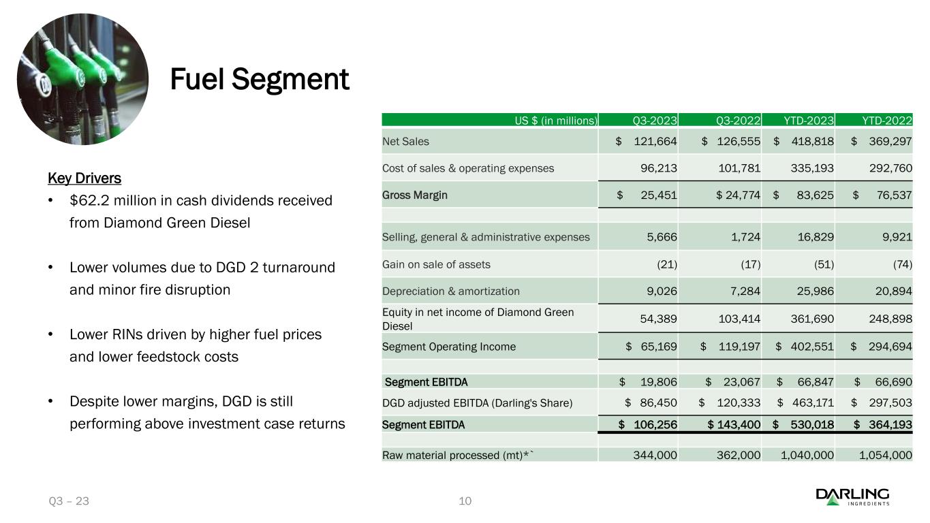Image resolution: width=930 pixels, height=523 pixels.
Task: Click the Segment EBITDA label in the 106,256 row
Action: point(424,425)
